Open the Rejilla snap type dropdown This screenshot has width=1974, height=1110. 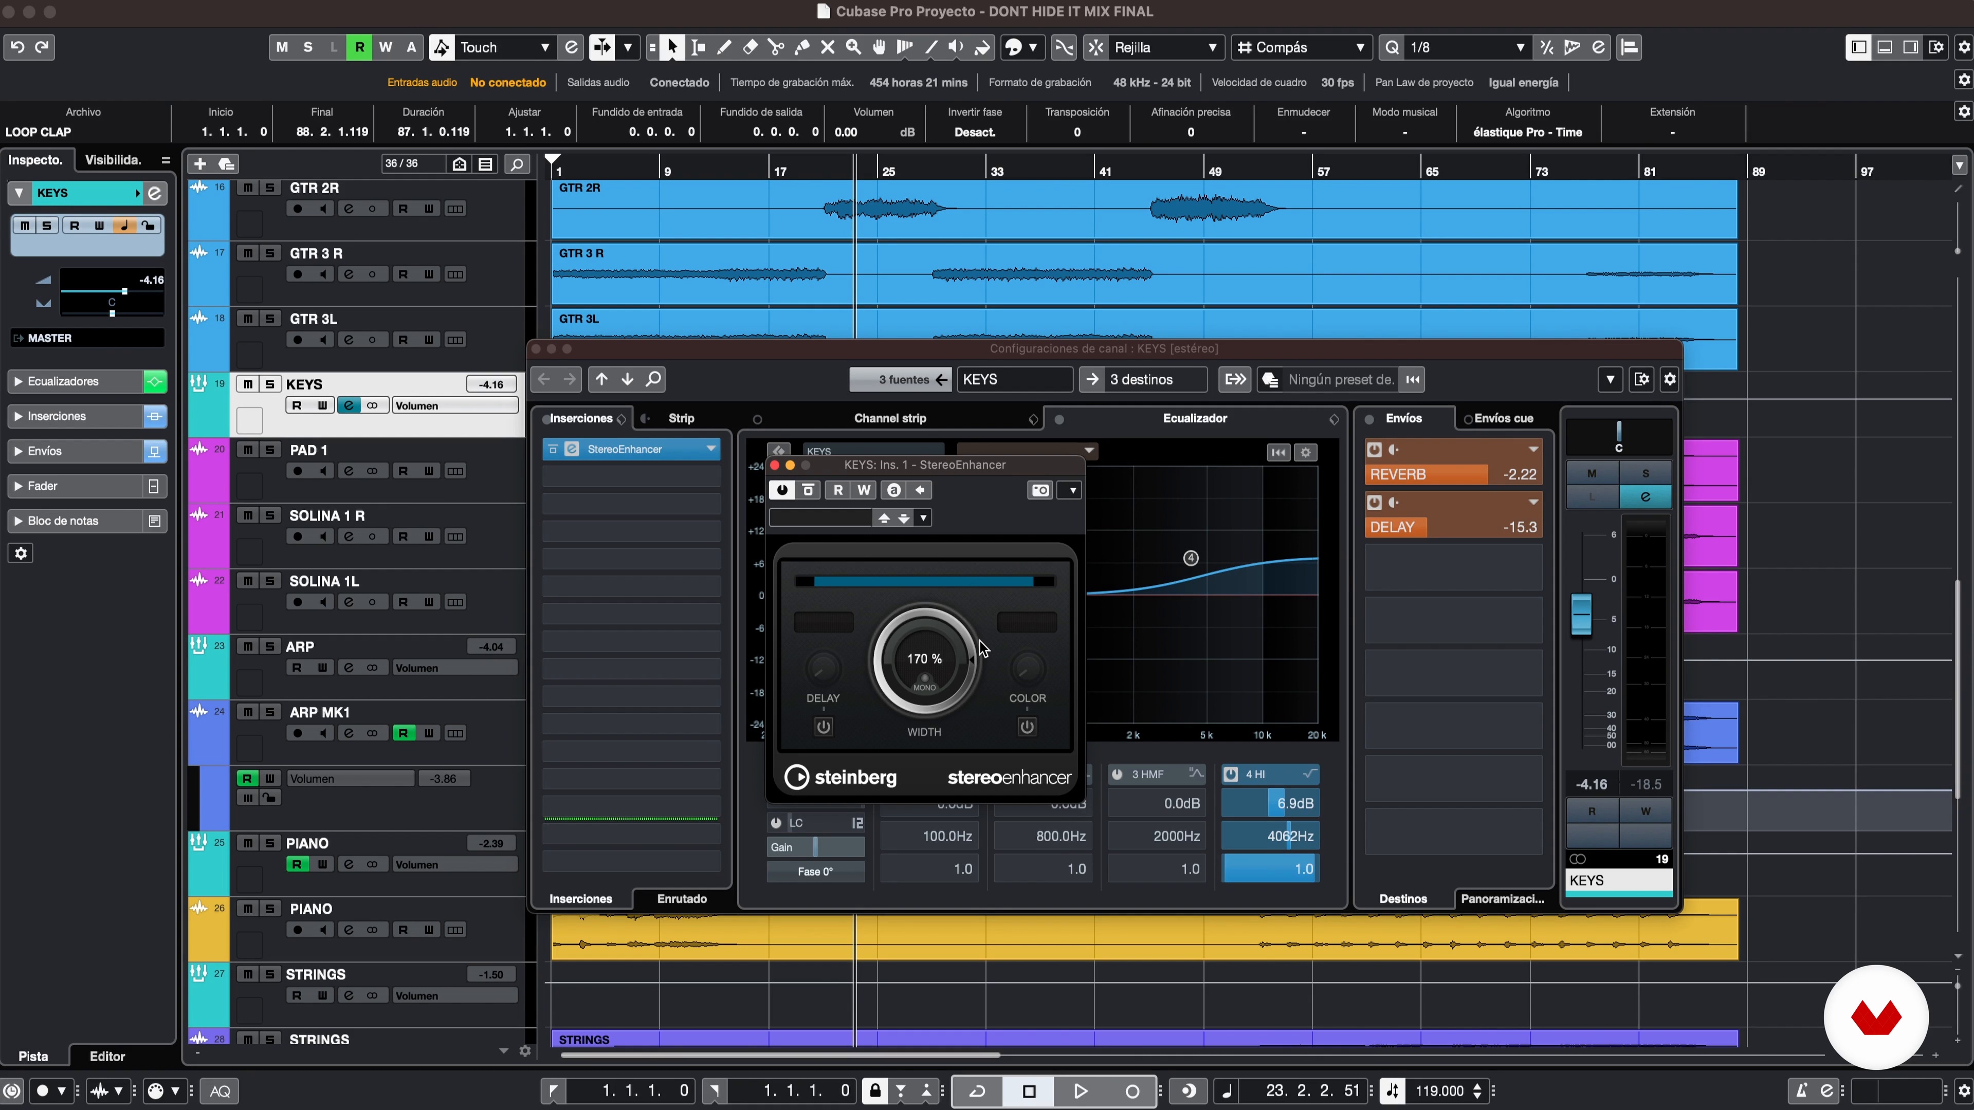click(1212, 47)
